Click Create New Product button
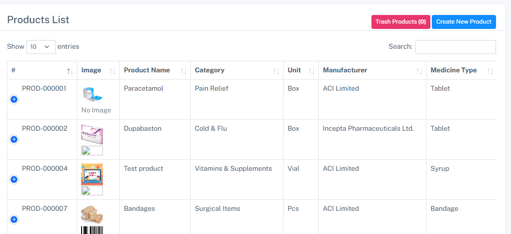The height and width of the screenshot is (234, 511). click(x=463, y=22)
